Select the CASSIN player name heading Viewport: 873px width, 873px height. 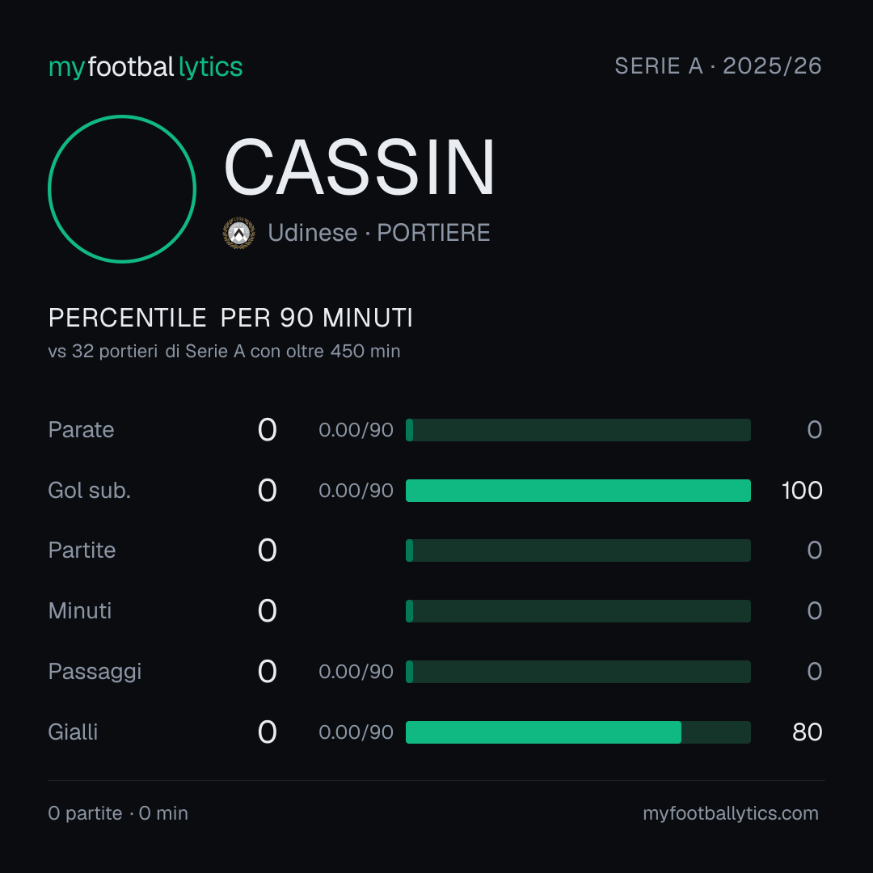click(x=359, y=167)
